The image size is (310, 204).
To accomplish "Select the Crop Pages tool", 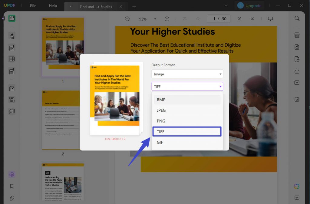I will click(x=12, y=99).
